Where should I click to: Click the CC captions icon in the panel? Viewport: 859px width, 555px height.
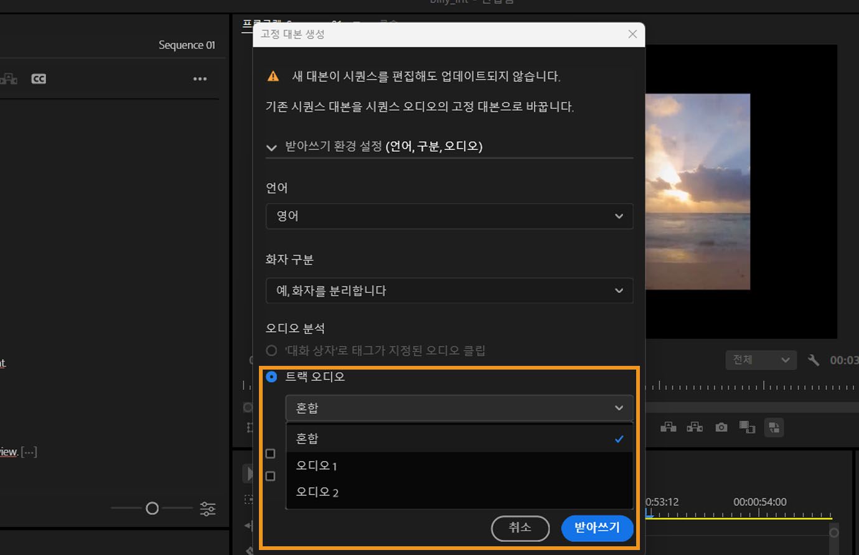(38, 78)
